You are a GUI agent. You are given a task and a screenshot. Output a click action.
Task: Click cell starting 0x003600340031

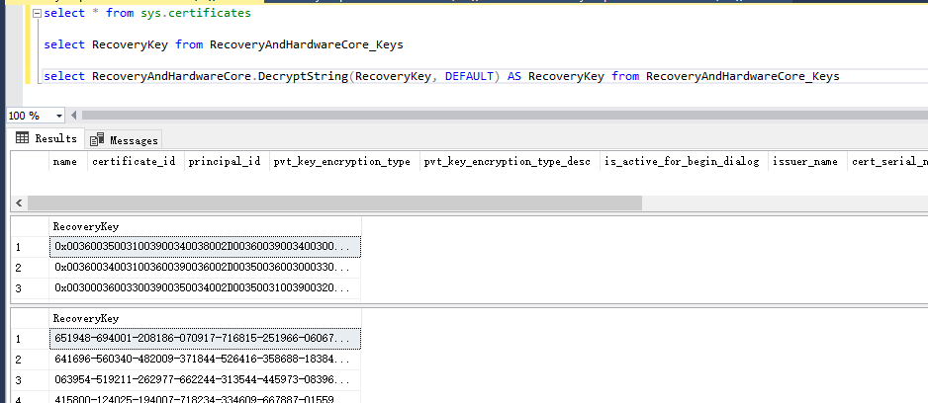(x=205, y=268)
